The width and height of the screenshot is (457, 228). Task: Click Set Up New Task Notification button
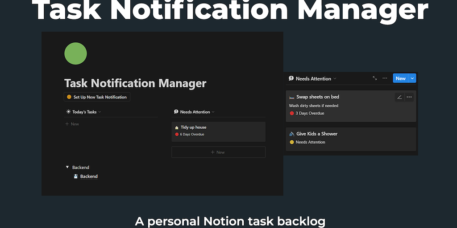[x=97, y=97]
